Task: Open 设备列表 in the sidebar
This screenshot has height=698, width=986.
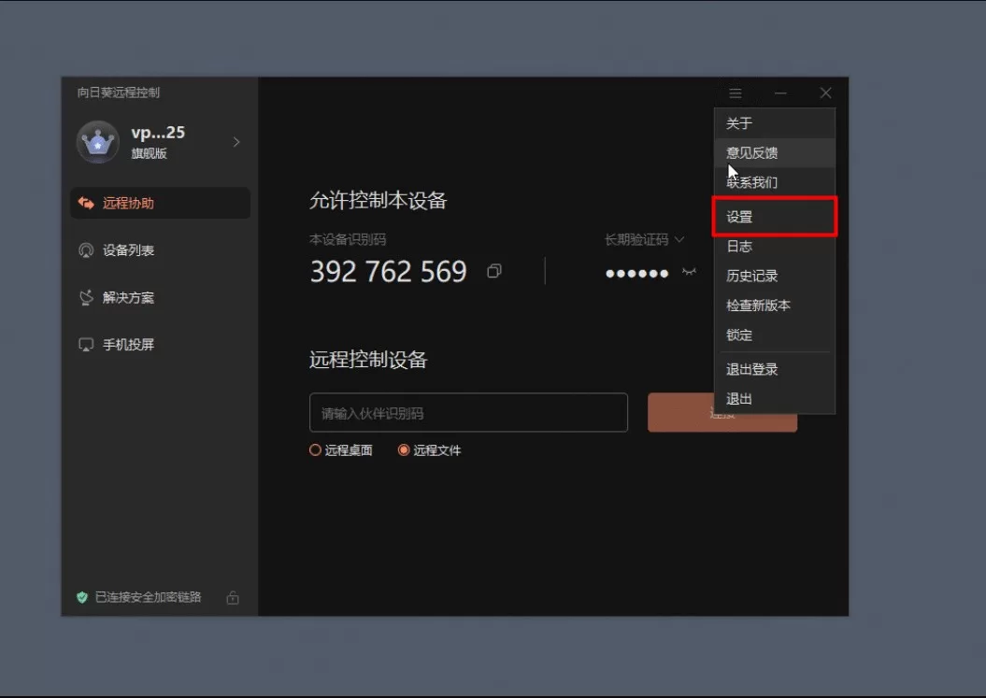Action: click(x=128, y=250)
